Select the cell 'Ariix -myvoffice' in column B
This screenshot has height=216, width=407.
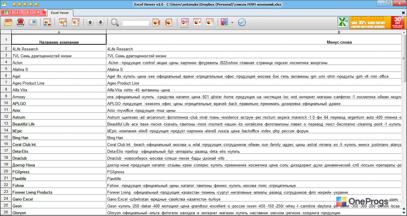(x=254, y=110)
